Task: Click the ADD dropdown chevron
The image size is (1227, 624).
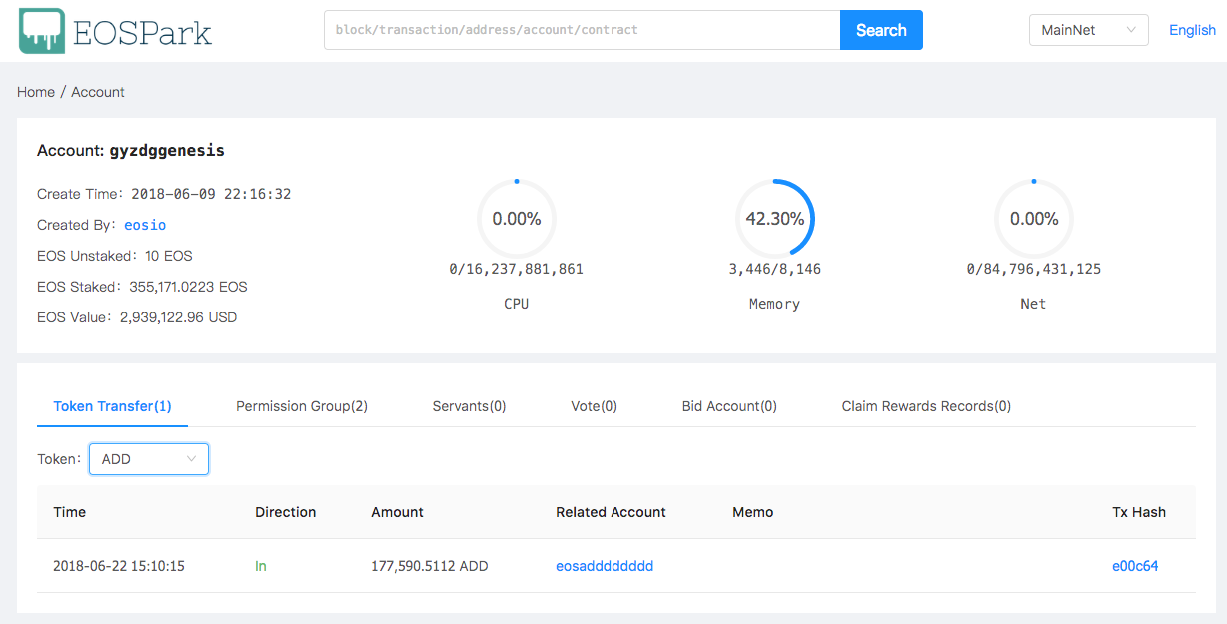Action: [x=192, y=458]
